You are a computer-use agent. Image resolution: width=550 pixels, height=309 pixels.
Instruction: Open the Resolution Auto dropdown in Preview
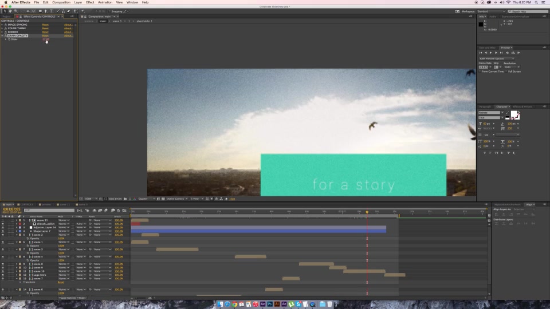coord(512,67)
